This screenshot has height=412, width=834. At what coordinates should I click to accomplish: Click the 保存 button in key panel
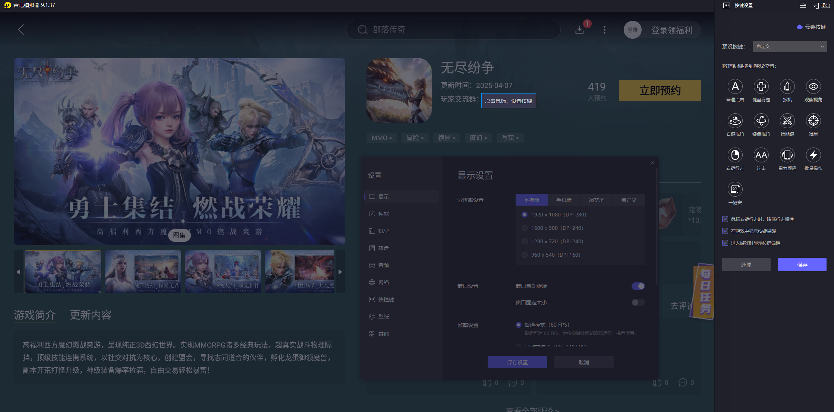click(x=802, y=264)
